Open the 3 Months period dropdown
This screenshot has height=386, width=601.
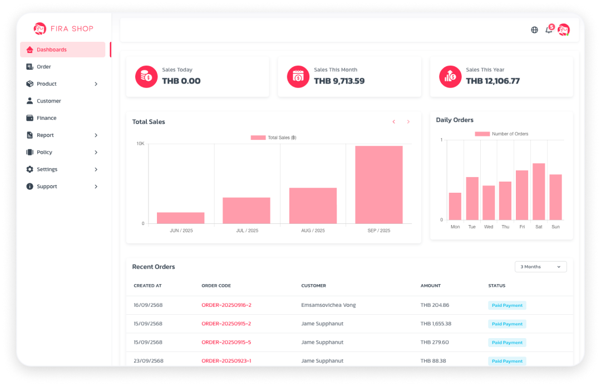tap(540, 266)
